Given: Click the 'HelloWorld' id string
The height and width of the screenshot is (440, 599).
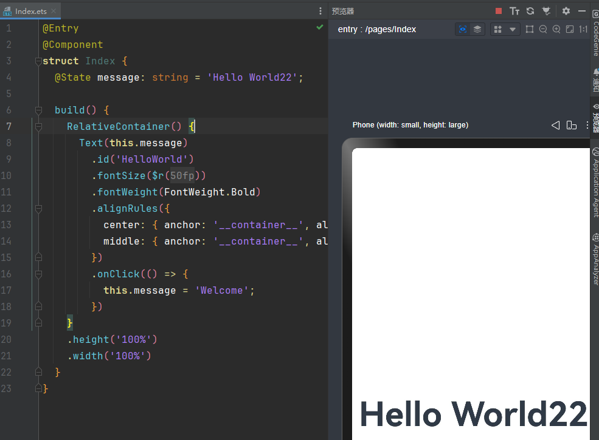Looking at the screenshot, I should pyautogui.click(x=151, y=160).
